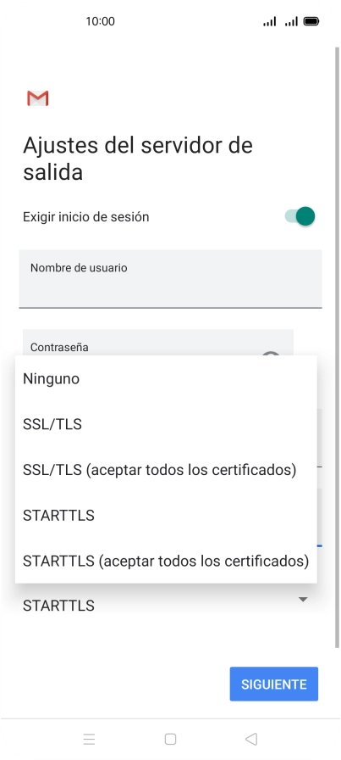
Task: Select the Ninguno security option
Action: [166, 379]
